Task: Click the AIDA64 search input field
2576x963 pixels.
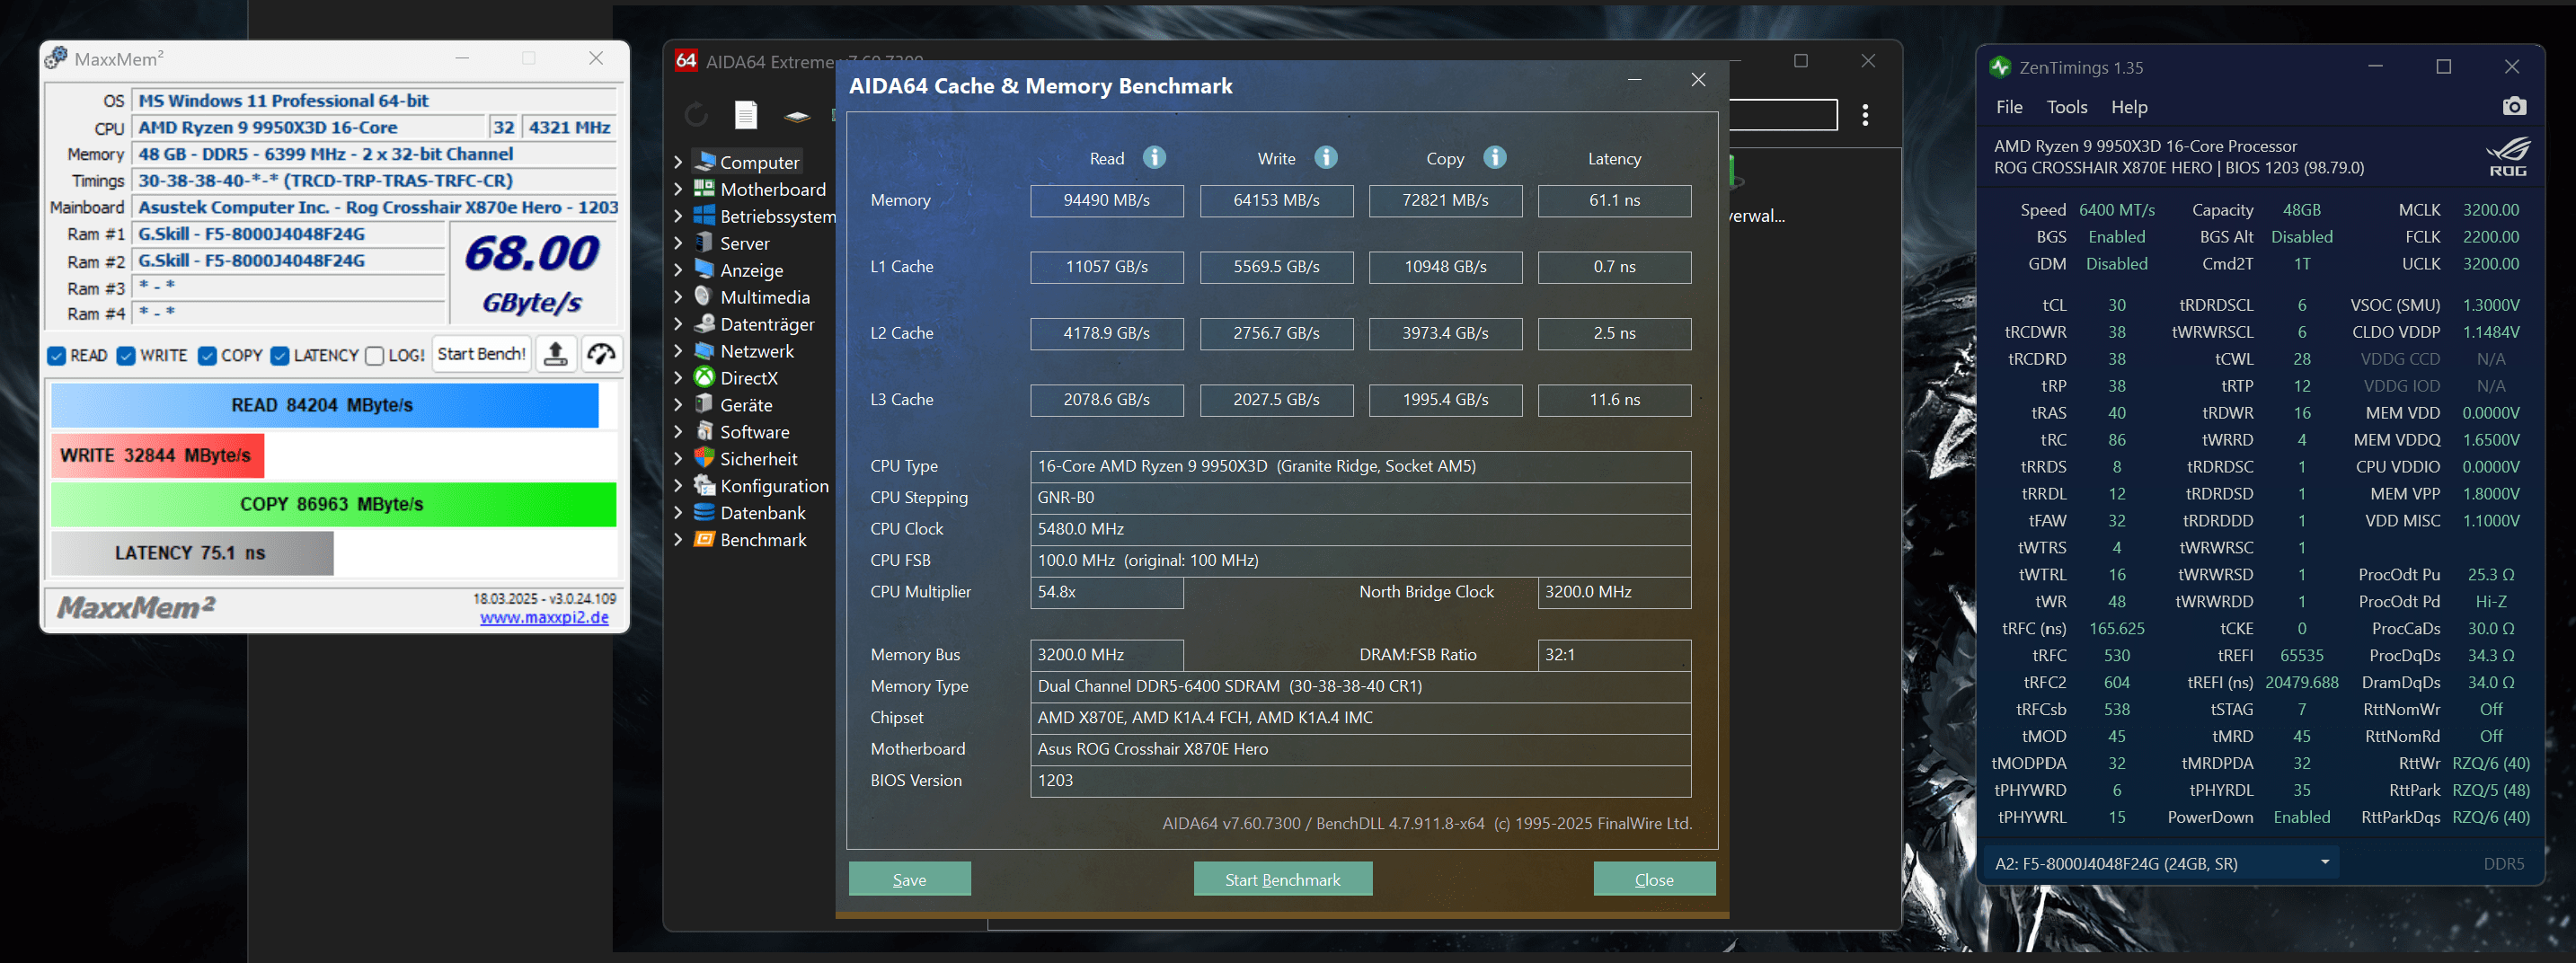Action: (1784, 115)
